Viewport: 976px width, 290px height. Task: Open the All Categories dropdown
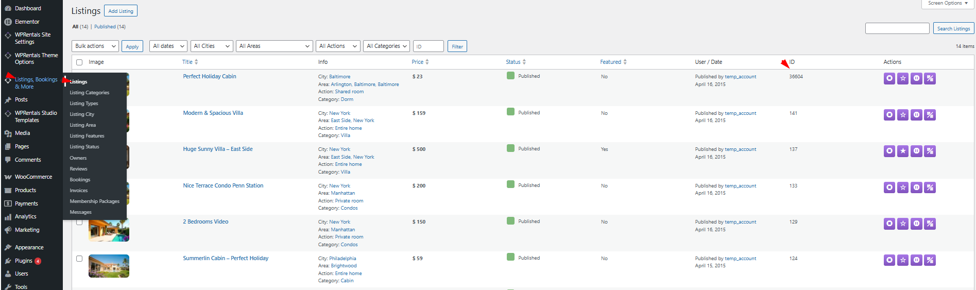coord(386,46)
